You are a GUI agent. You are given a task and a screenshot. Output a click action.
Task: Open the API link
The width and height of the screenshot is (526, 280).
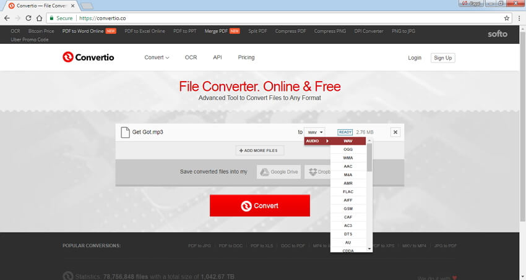[217, 57]
